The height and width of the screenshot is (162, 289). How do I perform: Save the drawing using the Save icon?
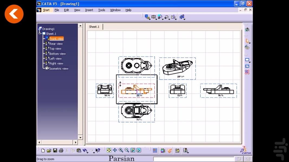pyautogui.click(x=55, y=150)
